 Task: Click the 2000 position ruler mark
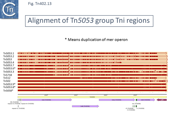pos(75,95)
